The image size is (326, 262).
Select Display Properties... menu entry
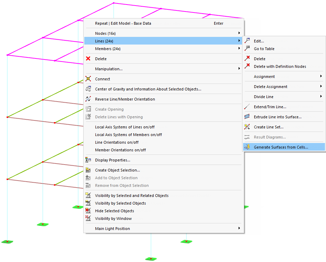[x=163, y=160]
